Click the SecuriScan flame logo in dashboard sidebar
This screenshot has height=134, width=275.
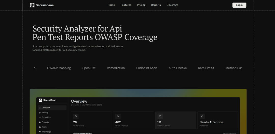40,100
